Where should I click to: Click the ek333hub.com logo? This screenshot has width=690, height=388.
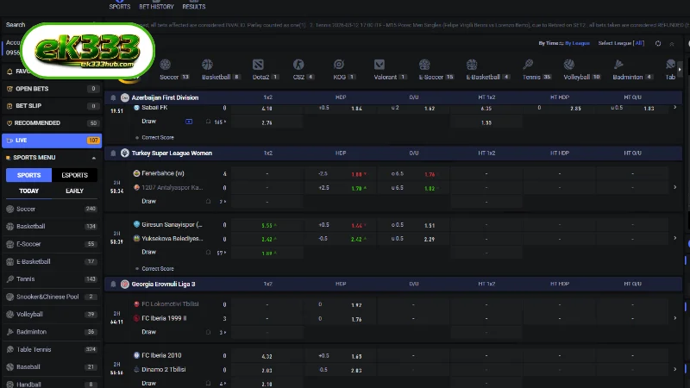88,51
